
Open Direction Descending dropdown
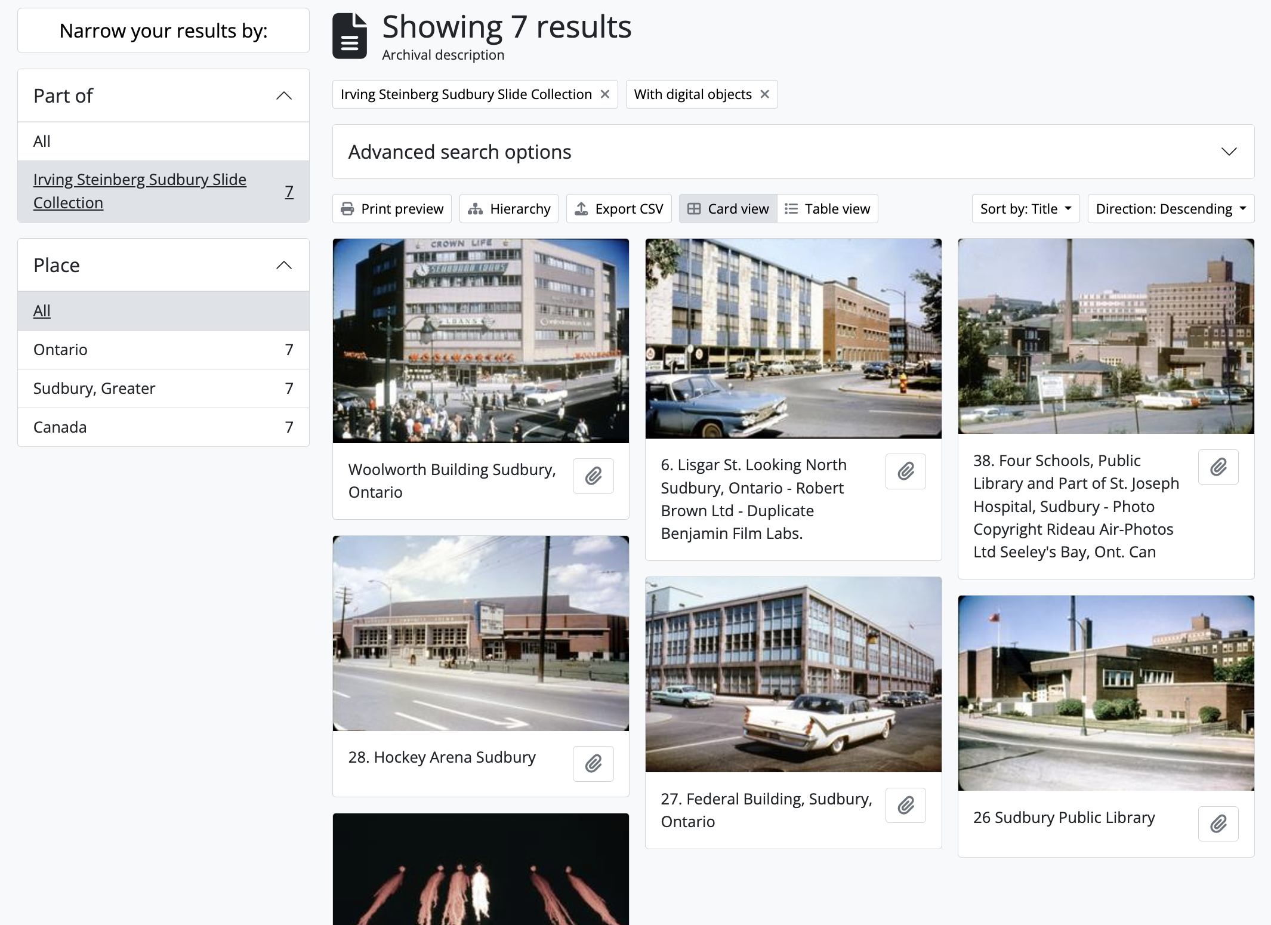tap(1170, 209)
